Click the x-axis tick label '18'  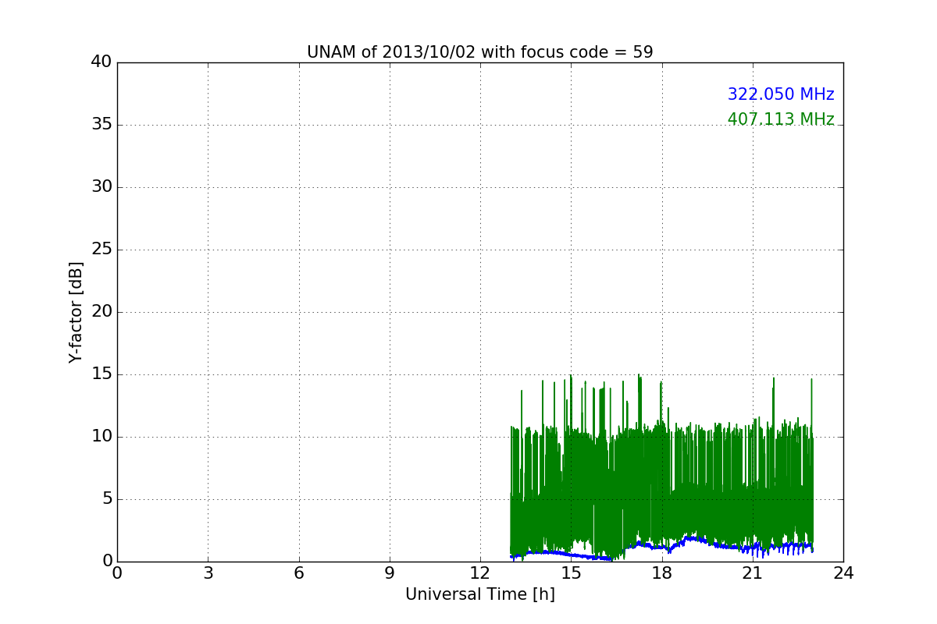[x=661, y=573]
